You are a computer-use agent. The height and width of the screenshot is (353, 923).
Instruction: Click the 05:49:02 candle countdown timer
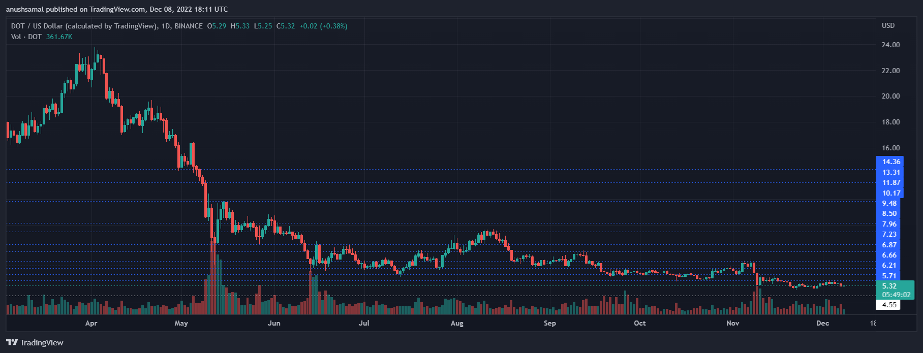tap(896, 295)
